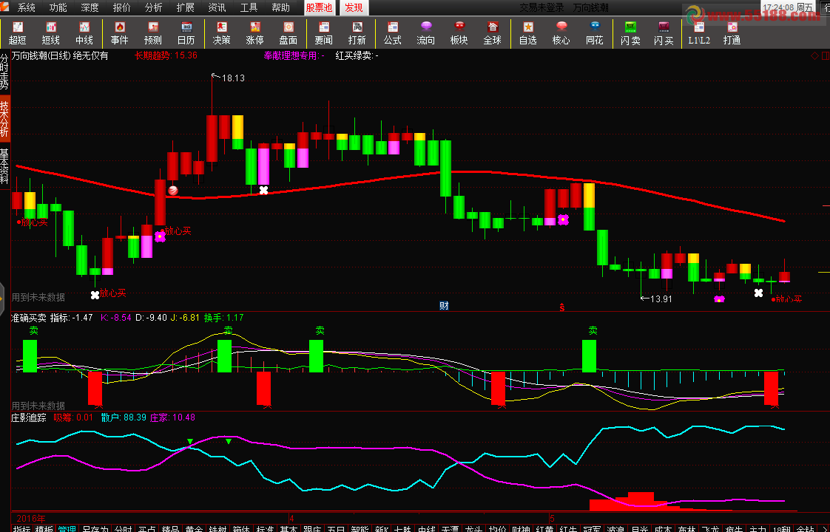Open the 要闻 news icon
Screen dimensions: 830x532
[x=324, y=33]
